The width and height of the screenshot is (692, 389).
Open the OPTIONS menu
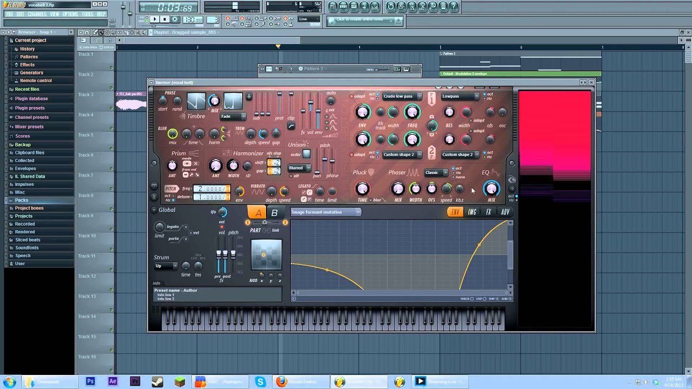click(x=70, y=14)
